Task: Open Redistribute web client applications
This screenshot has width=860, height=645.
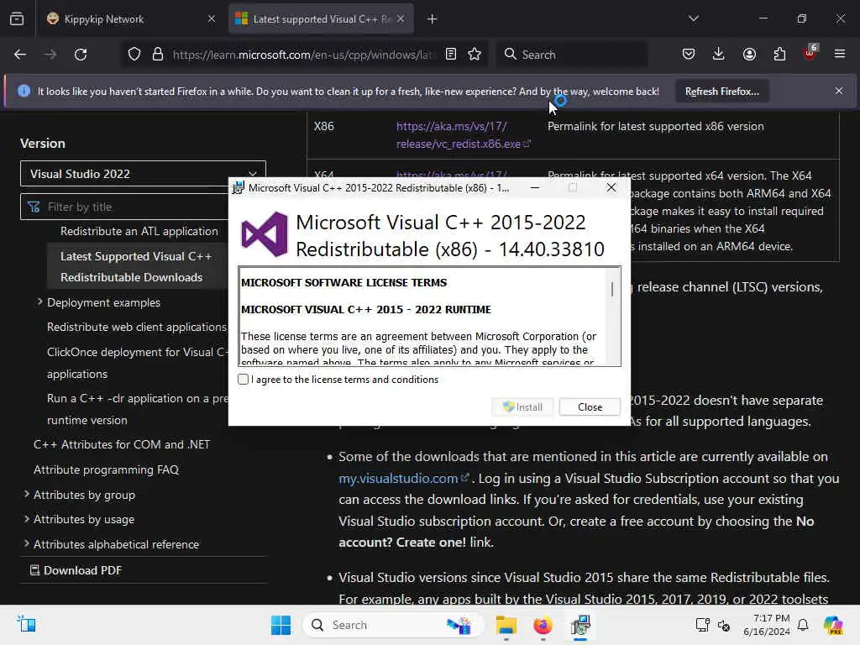Action: pos(137,327)
